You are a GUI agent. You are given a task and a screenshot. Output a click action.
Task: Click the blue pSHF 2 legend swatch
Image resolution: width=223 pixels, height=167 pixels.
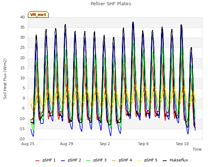click(63, 161)
